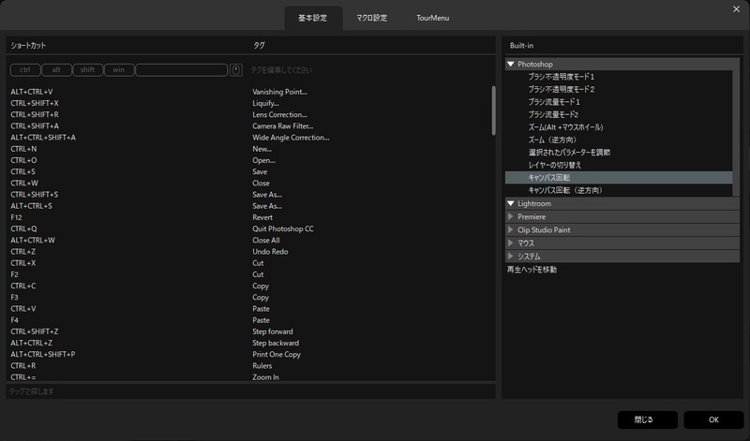Select レイヤーの切り替え item
This screenshot has width=750, height=441.
tap(619, 165)
